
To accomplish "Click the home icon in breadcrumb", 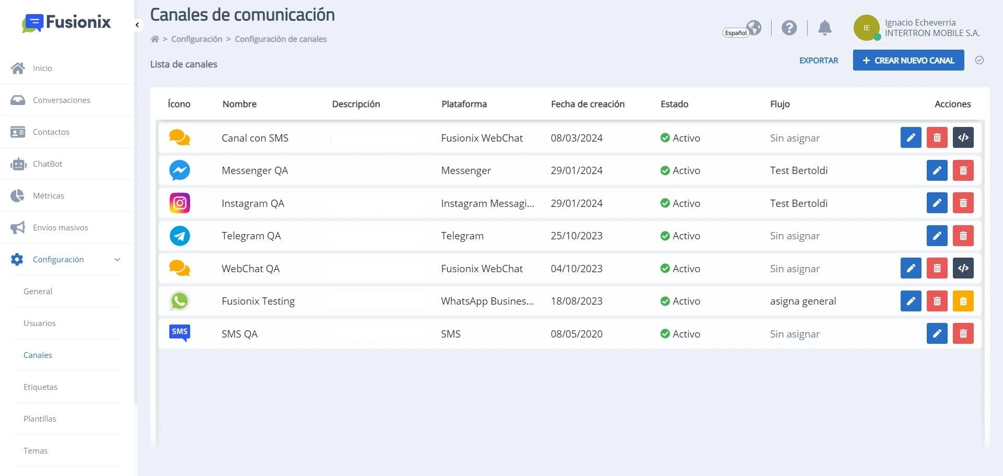I will point(155,39).
